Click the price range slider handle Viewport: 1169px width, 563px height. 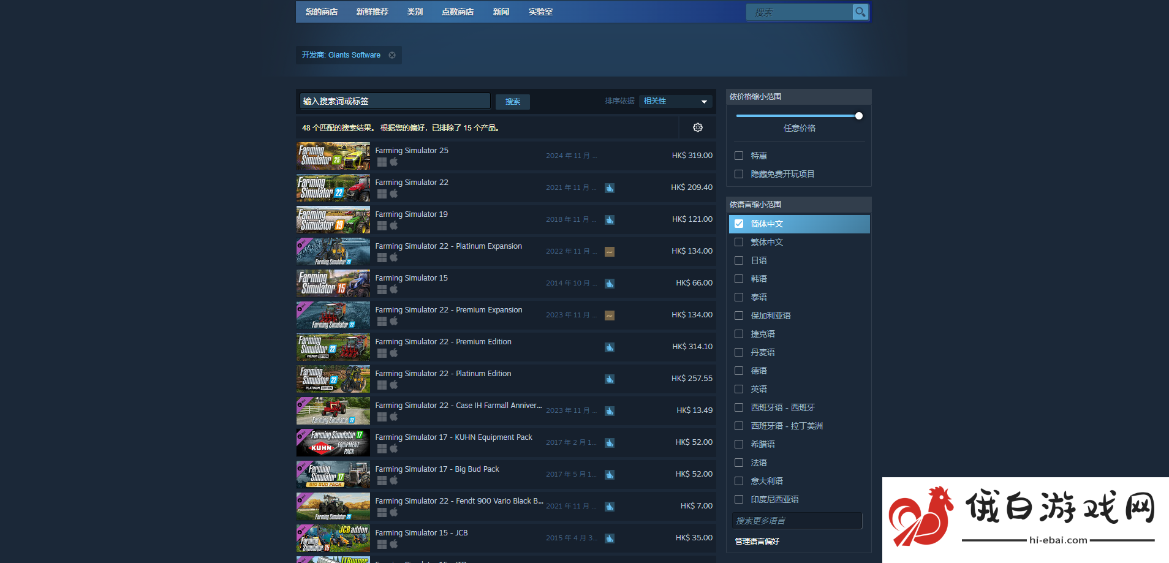coord(859,116)
